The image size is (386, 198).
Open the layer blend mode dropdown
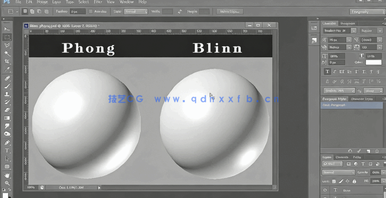[x=339, y=172]
